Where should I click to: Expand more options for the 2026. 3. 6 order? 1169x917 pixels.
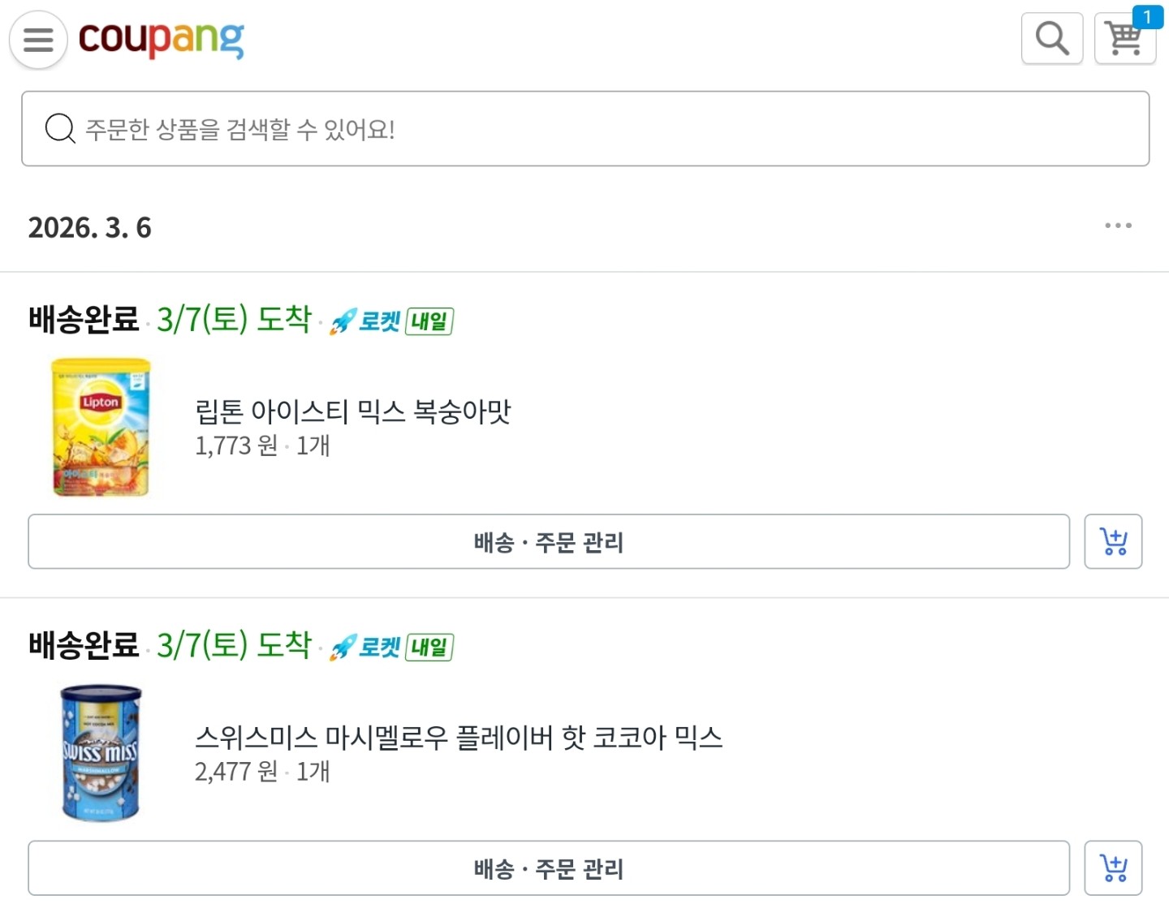(1118, 226)
